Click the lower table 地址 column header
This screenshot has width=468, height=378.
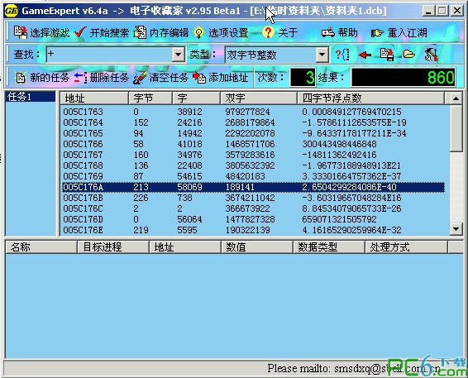(x=185, y=247)
